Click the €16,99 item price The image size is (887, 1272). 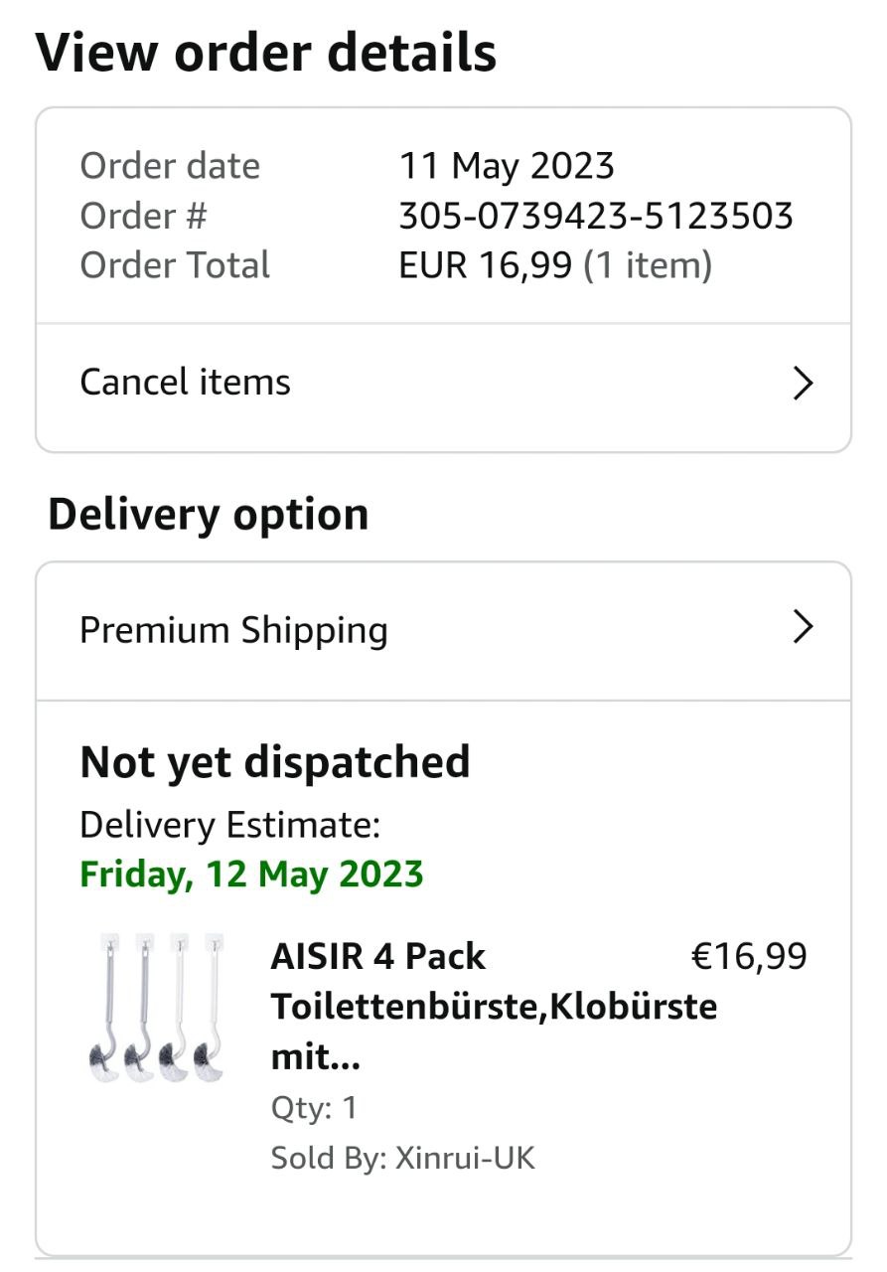(x=749, y=956)
